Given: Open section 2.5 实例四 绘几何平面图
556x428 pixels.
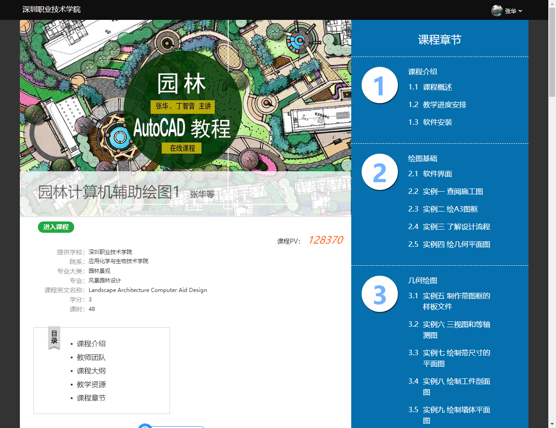Looking at the screenshot, I should coord(449,245).
